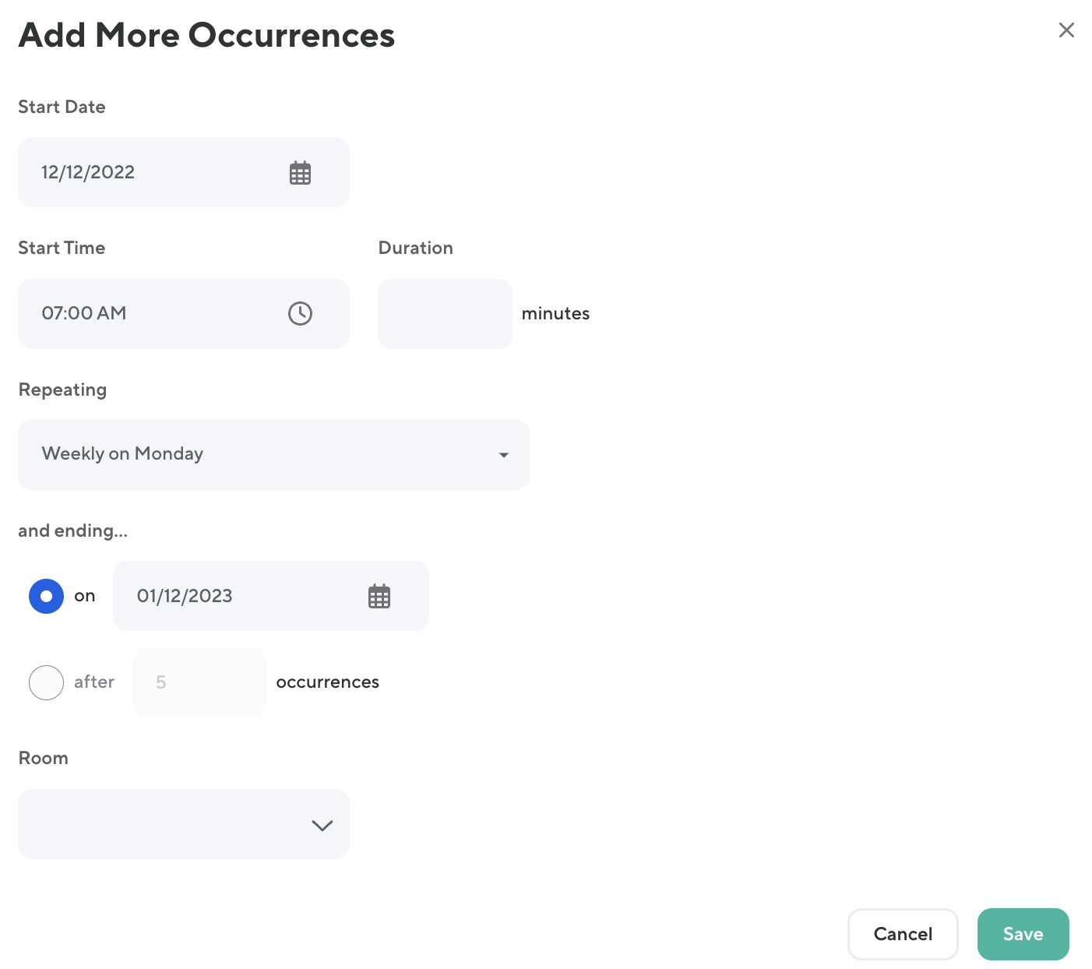Click the "on" radio label text
Image resolution: width=1092 pixels, height=969 pixels.
(85, 596)
